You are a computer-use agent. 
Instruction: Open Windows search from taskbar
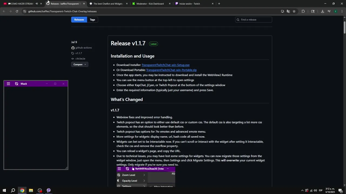click(13, 190)
